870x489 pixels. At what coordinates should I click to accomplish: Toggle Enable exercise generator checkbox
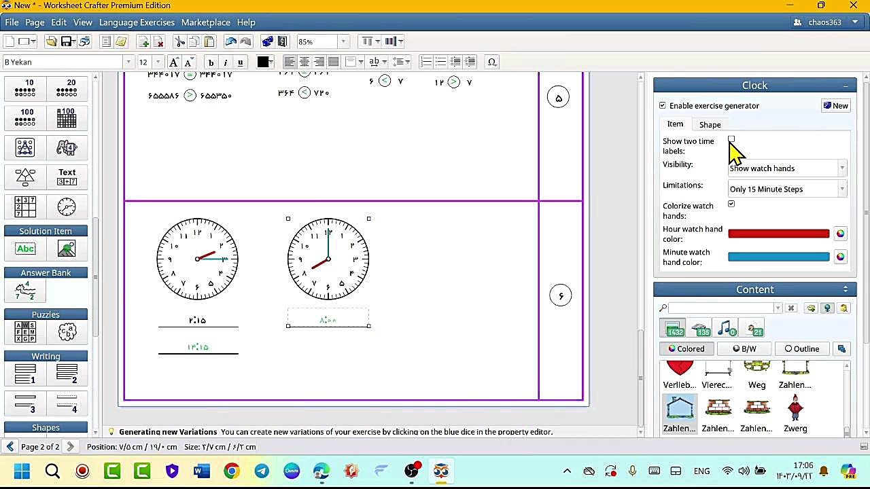tap(663, 105)
